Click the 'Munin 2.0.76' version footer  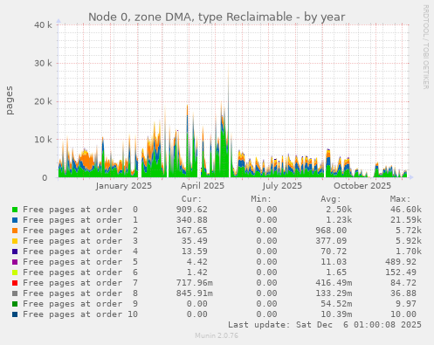217,335
